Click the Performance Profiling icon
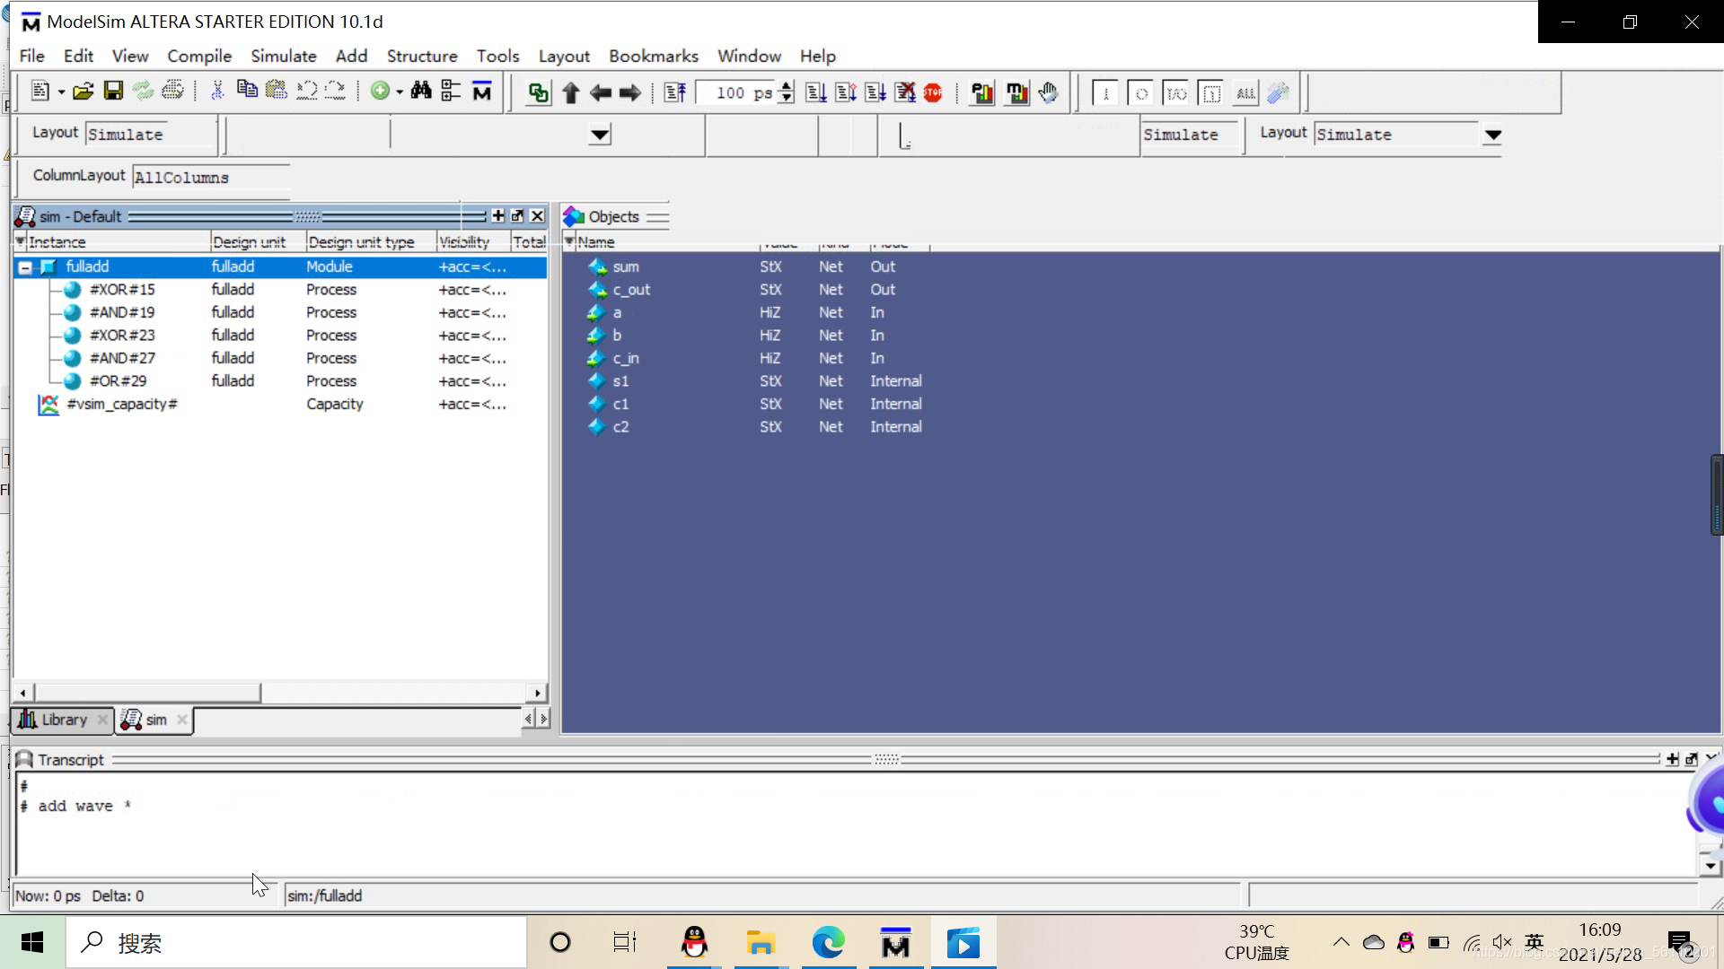The height and width of the screenshot is (969, 1724). (982, 92)
